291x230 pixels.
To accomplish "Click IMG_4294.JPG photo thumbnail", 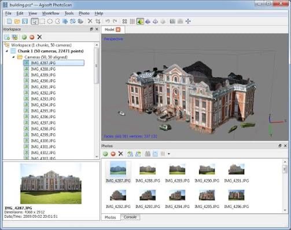I will tap(177, 195).
